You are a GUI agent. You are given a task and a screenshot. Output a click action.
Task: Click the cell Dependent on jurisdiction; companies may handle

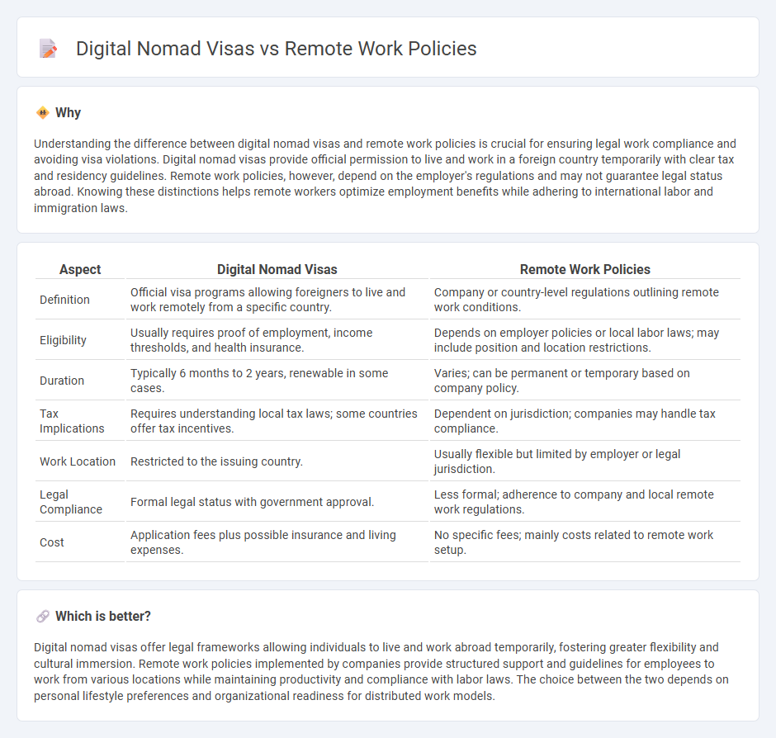585,421
